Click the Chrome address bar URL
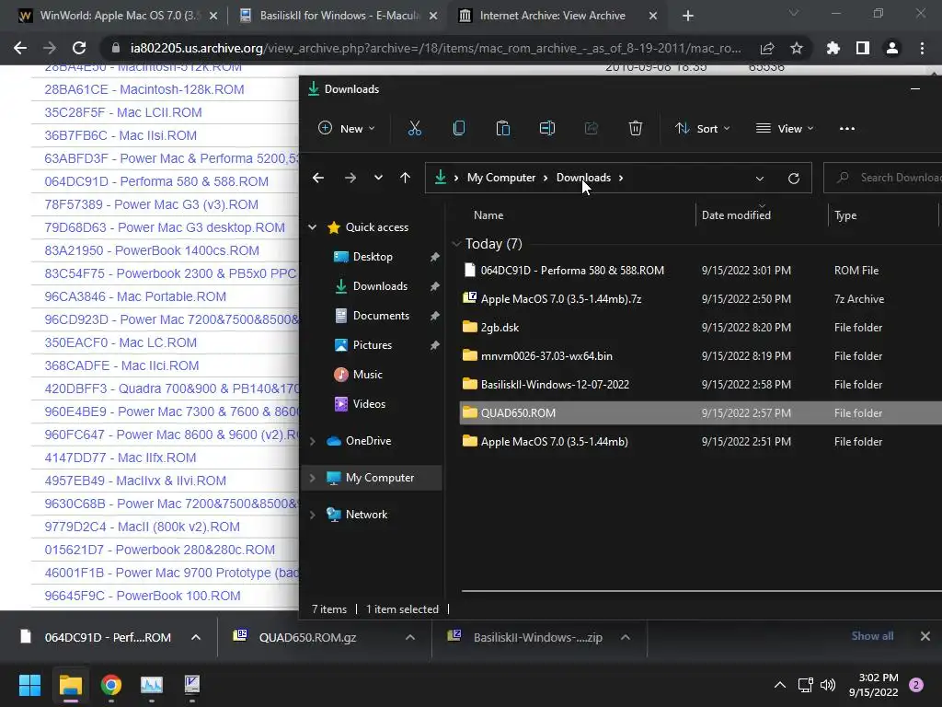Viewport: 942px width, 707px height. (435, 48)
